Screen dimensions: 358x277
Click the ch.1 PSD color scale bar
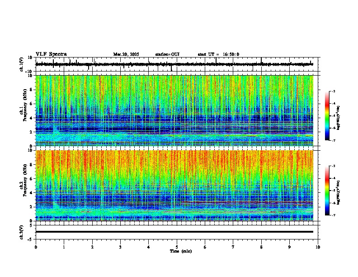pos(327,116)
